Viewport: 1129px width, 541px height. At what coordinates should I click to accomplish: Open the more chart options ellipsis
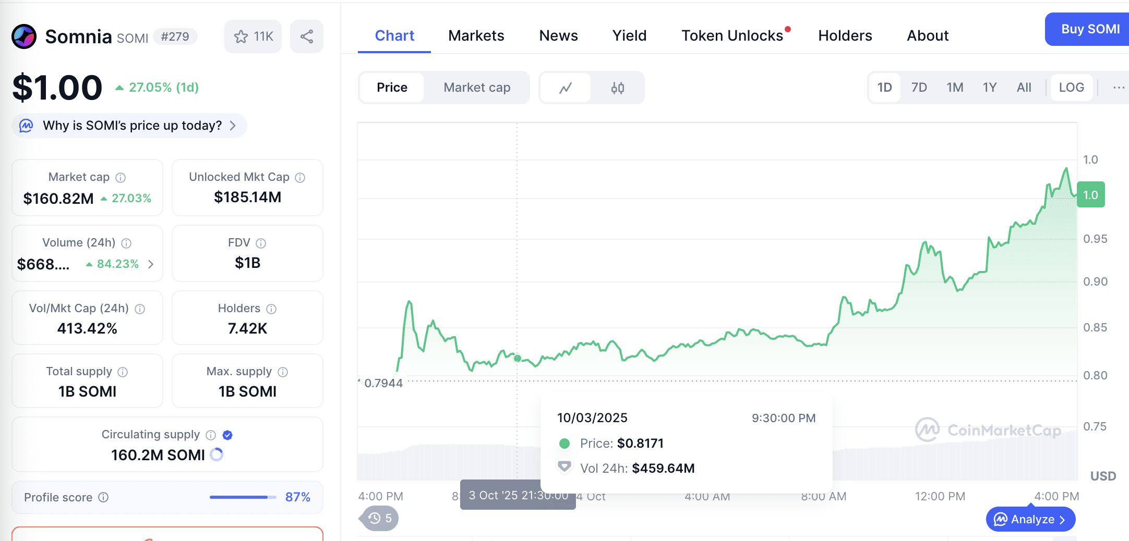tap(1119, 88)
